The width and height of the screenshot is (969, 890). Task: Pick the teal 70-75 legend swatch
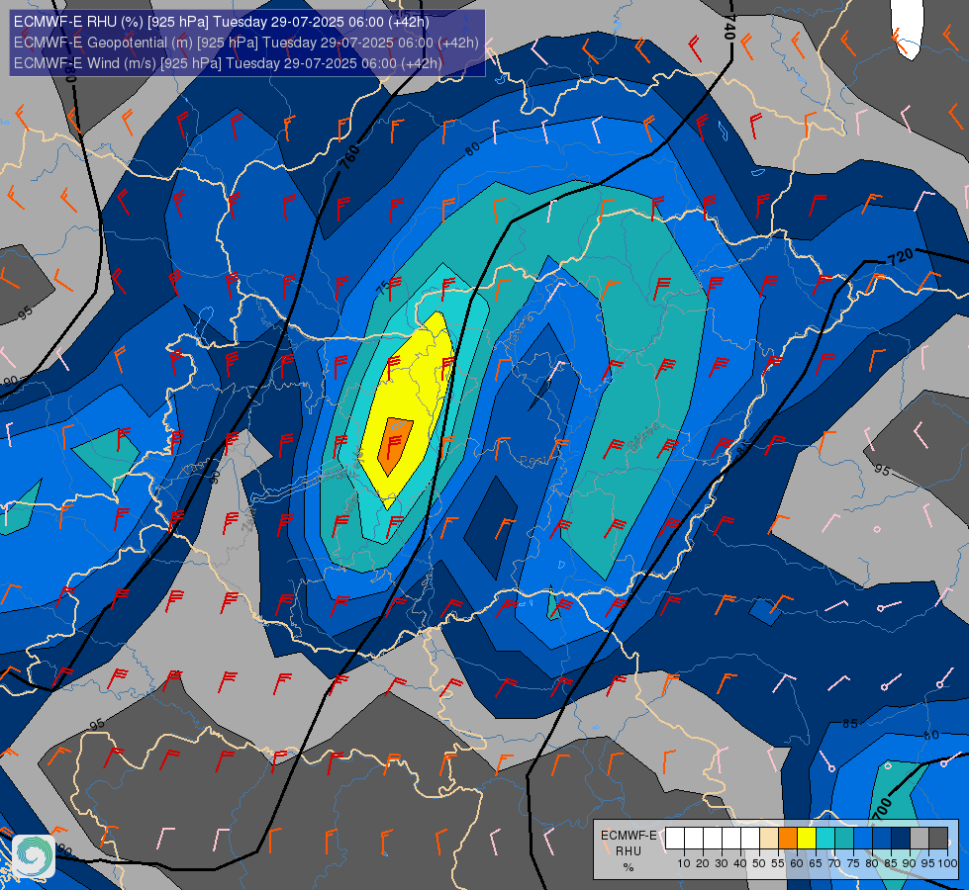(x=844, y=839)
